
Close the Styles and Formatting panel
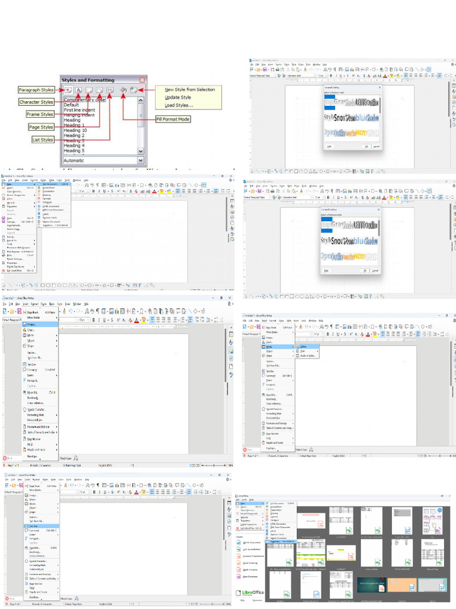tap(142, 79)
